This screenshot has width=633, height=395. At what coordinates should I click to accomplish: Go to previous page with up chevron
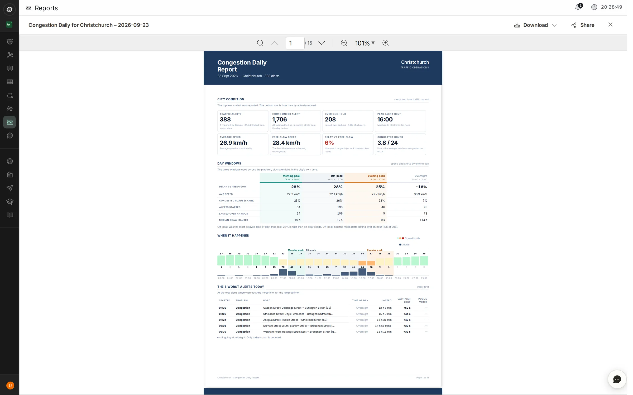pyautogui.click(x=274, y=43)
